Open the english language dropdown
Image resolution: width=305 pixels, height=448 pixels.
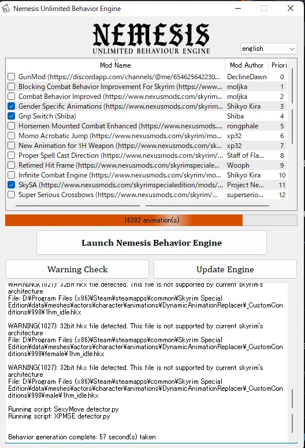pyautogui.click(x=269, y=49)
